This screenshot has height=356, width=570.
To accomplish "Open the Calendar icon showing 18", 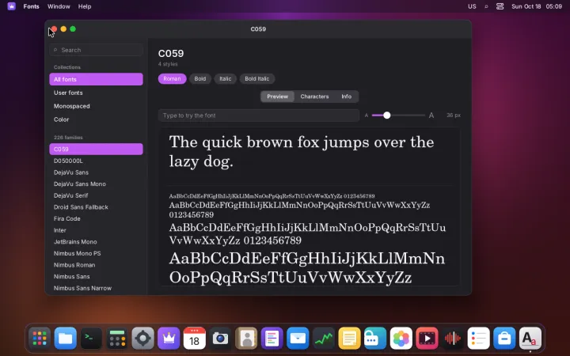I will coord(195,339).
